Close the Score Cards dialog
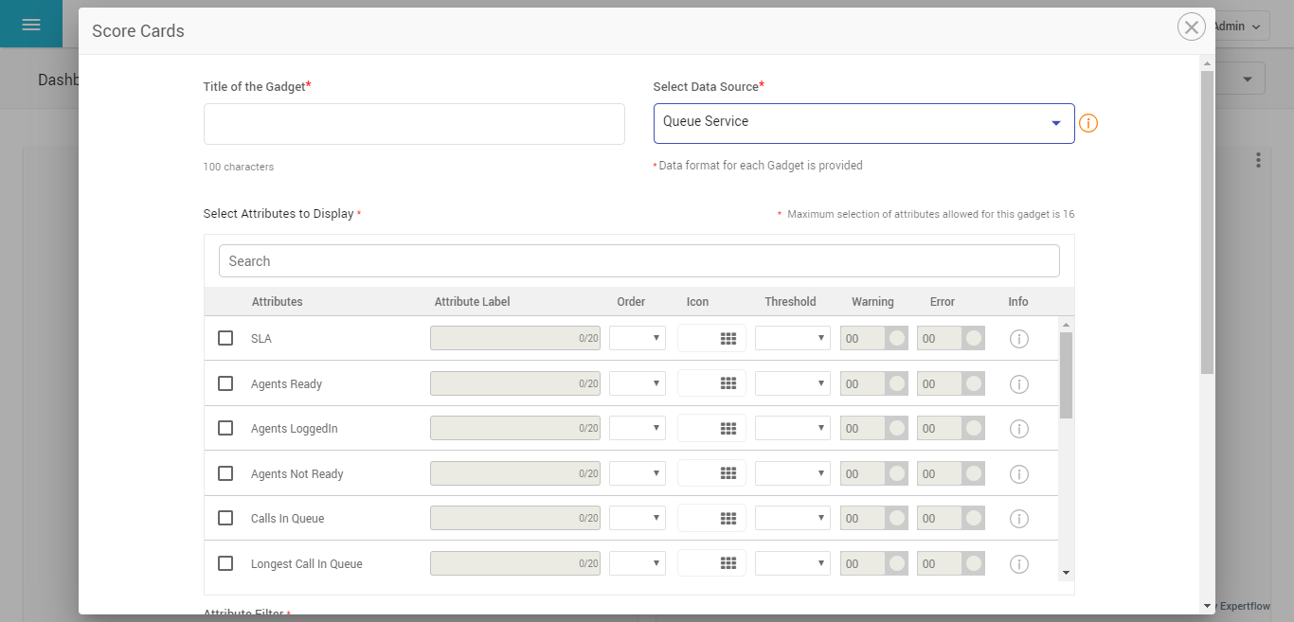 tap(1191, 27)
